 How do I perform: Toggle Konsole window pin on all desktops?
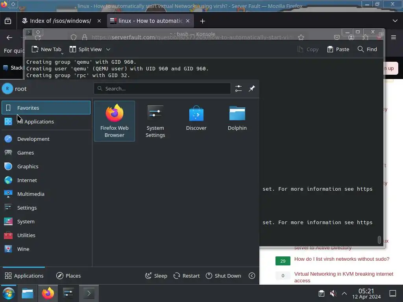coord(38,32)
